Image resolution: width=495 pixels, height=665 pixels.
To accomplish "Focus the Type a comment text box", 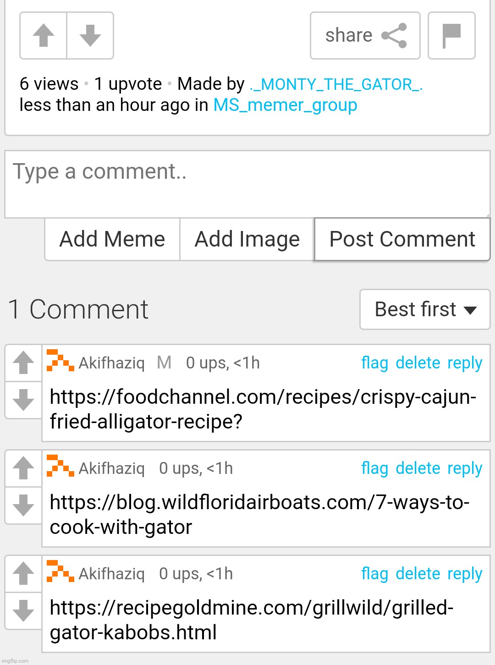I will pyautogui.click(x=247, y=184).
